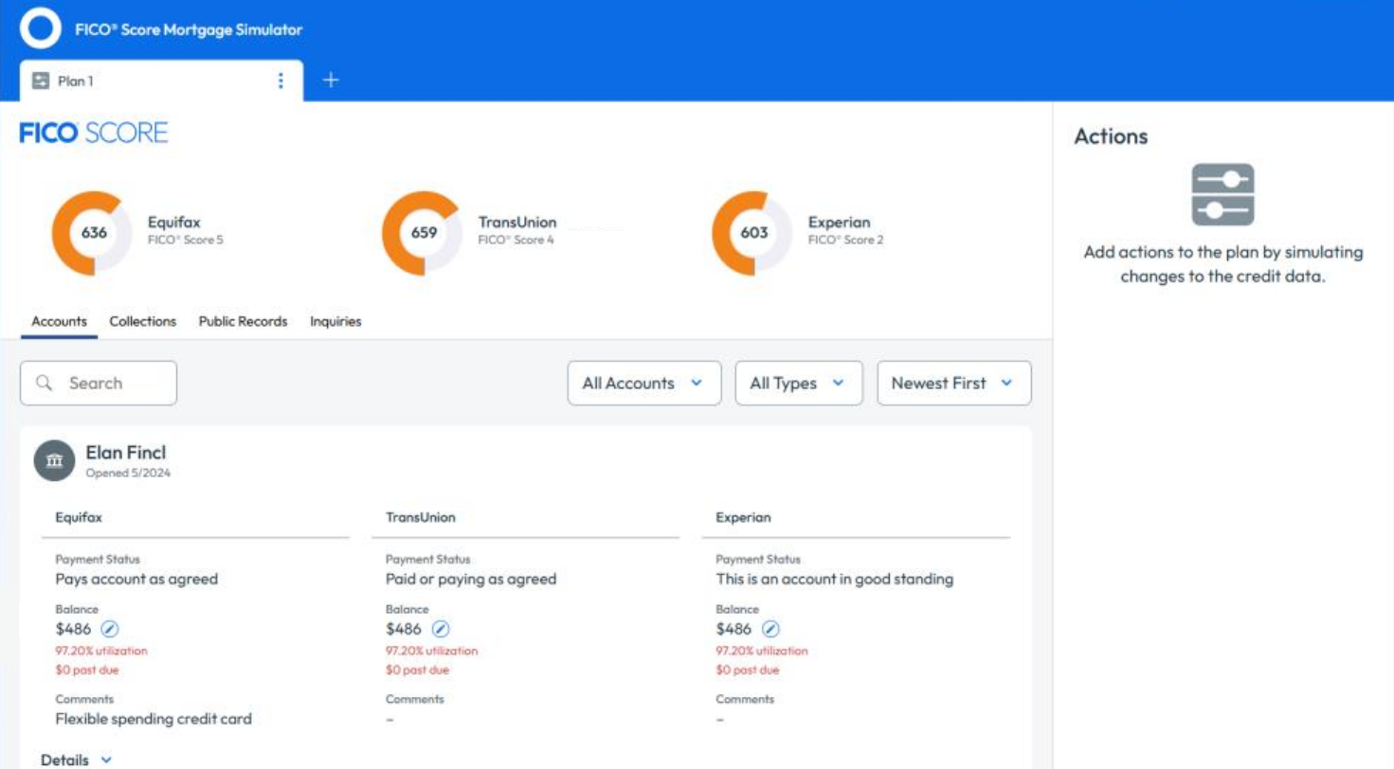Switch to the Public Records tab

click(x=243, y=322)
